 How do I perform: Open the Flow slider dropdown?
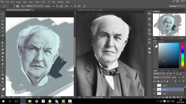[75, 6]
